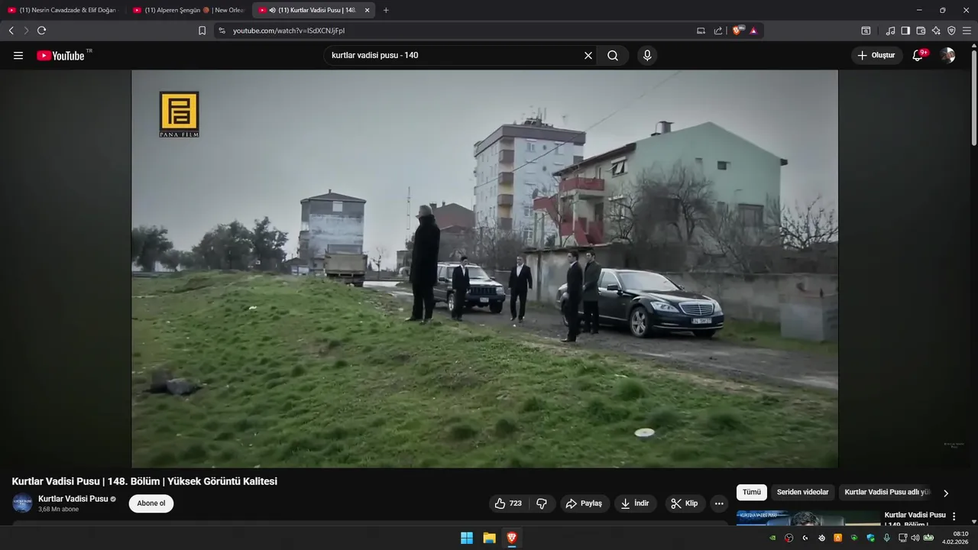Open Brave VPN shield icon
The height and width of the screenshot is (550, 978).
(x=951, y=31)
